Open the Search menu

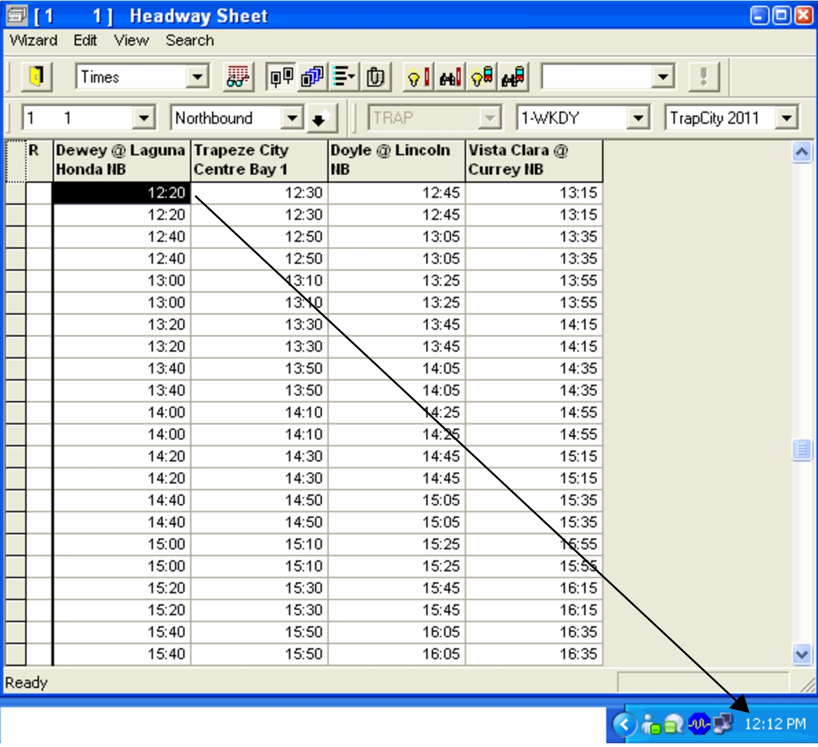(190, 40)
